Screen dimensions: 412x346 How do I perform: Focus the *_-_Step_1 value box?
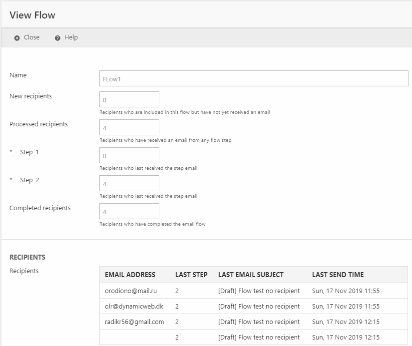click(129, 155)
